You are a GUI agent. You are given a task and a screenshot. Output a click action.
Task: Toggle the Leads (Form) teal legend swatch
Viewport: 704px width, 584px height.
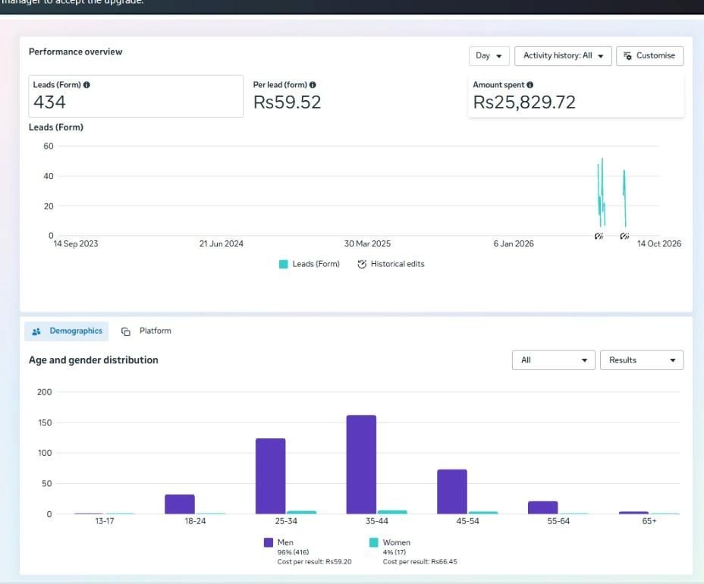coord(283,264)
